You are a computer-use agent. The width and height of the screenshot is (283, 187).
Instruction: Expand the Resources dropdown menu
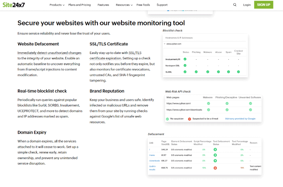[x=124, y=5]
